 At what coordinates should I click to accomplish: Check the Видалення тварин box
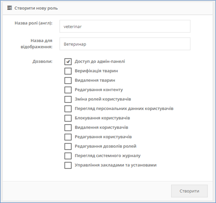pyautogui.click(x=68, y=80)
